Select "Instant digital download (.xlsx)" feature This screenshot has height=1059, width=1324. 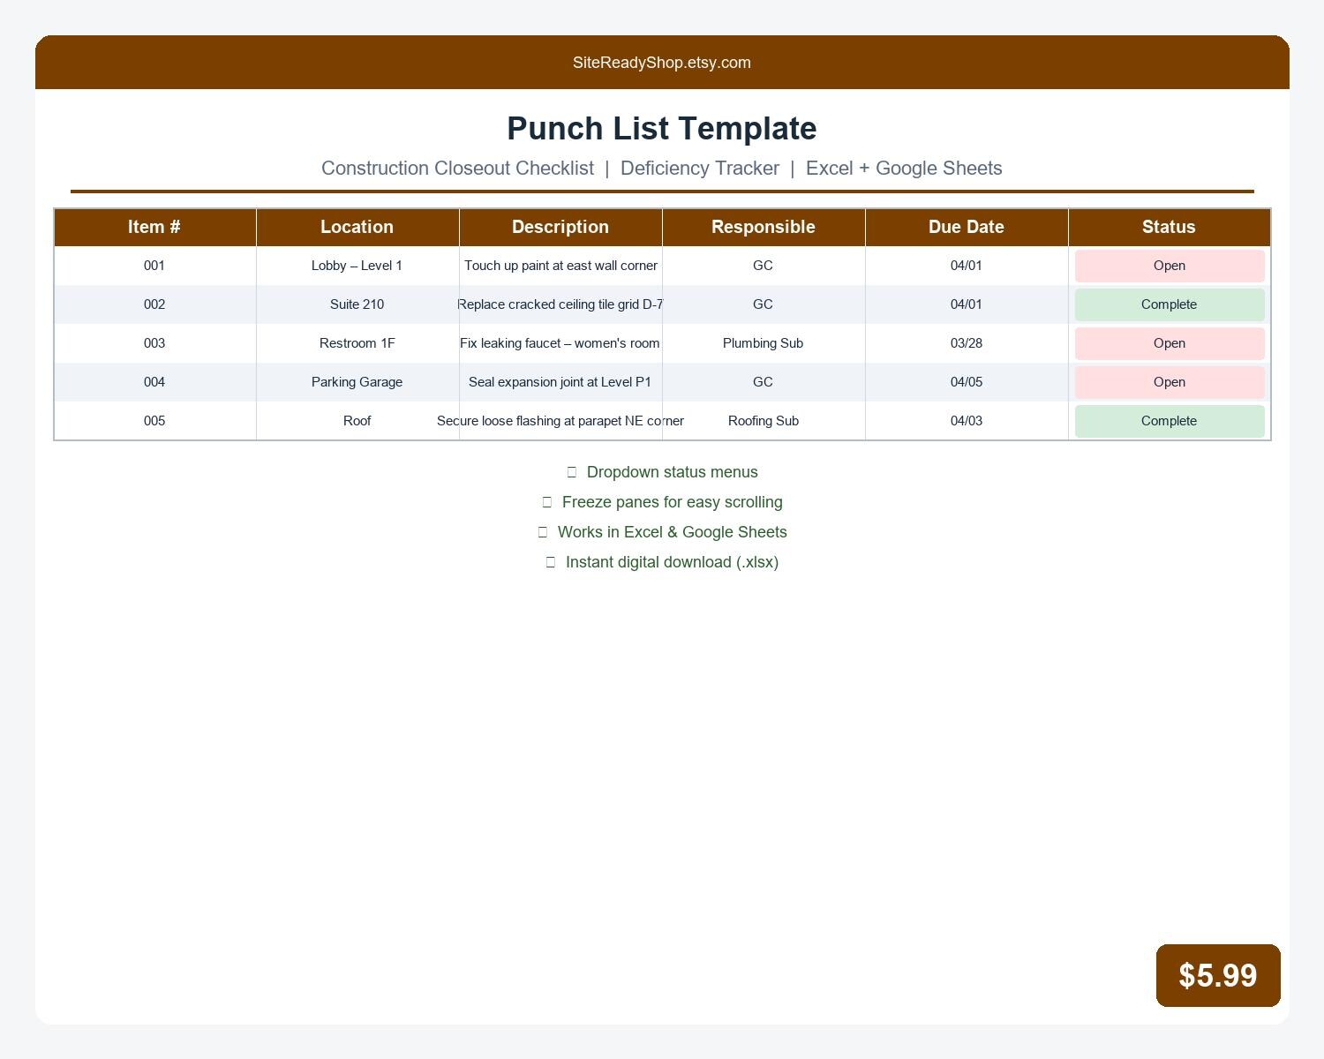662,562
